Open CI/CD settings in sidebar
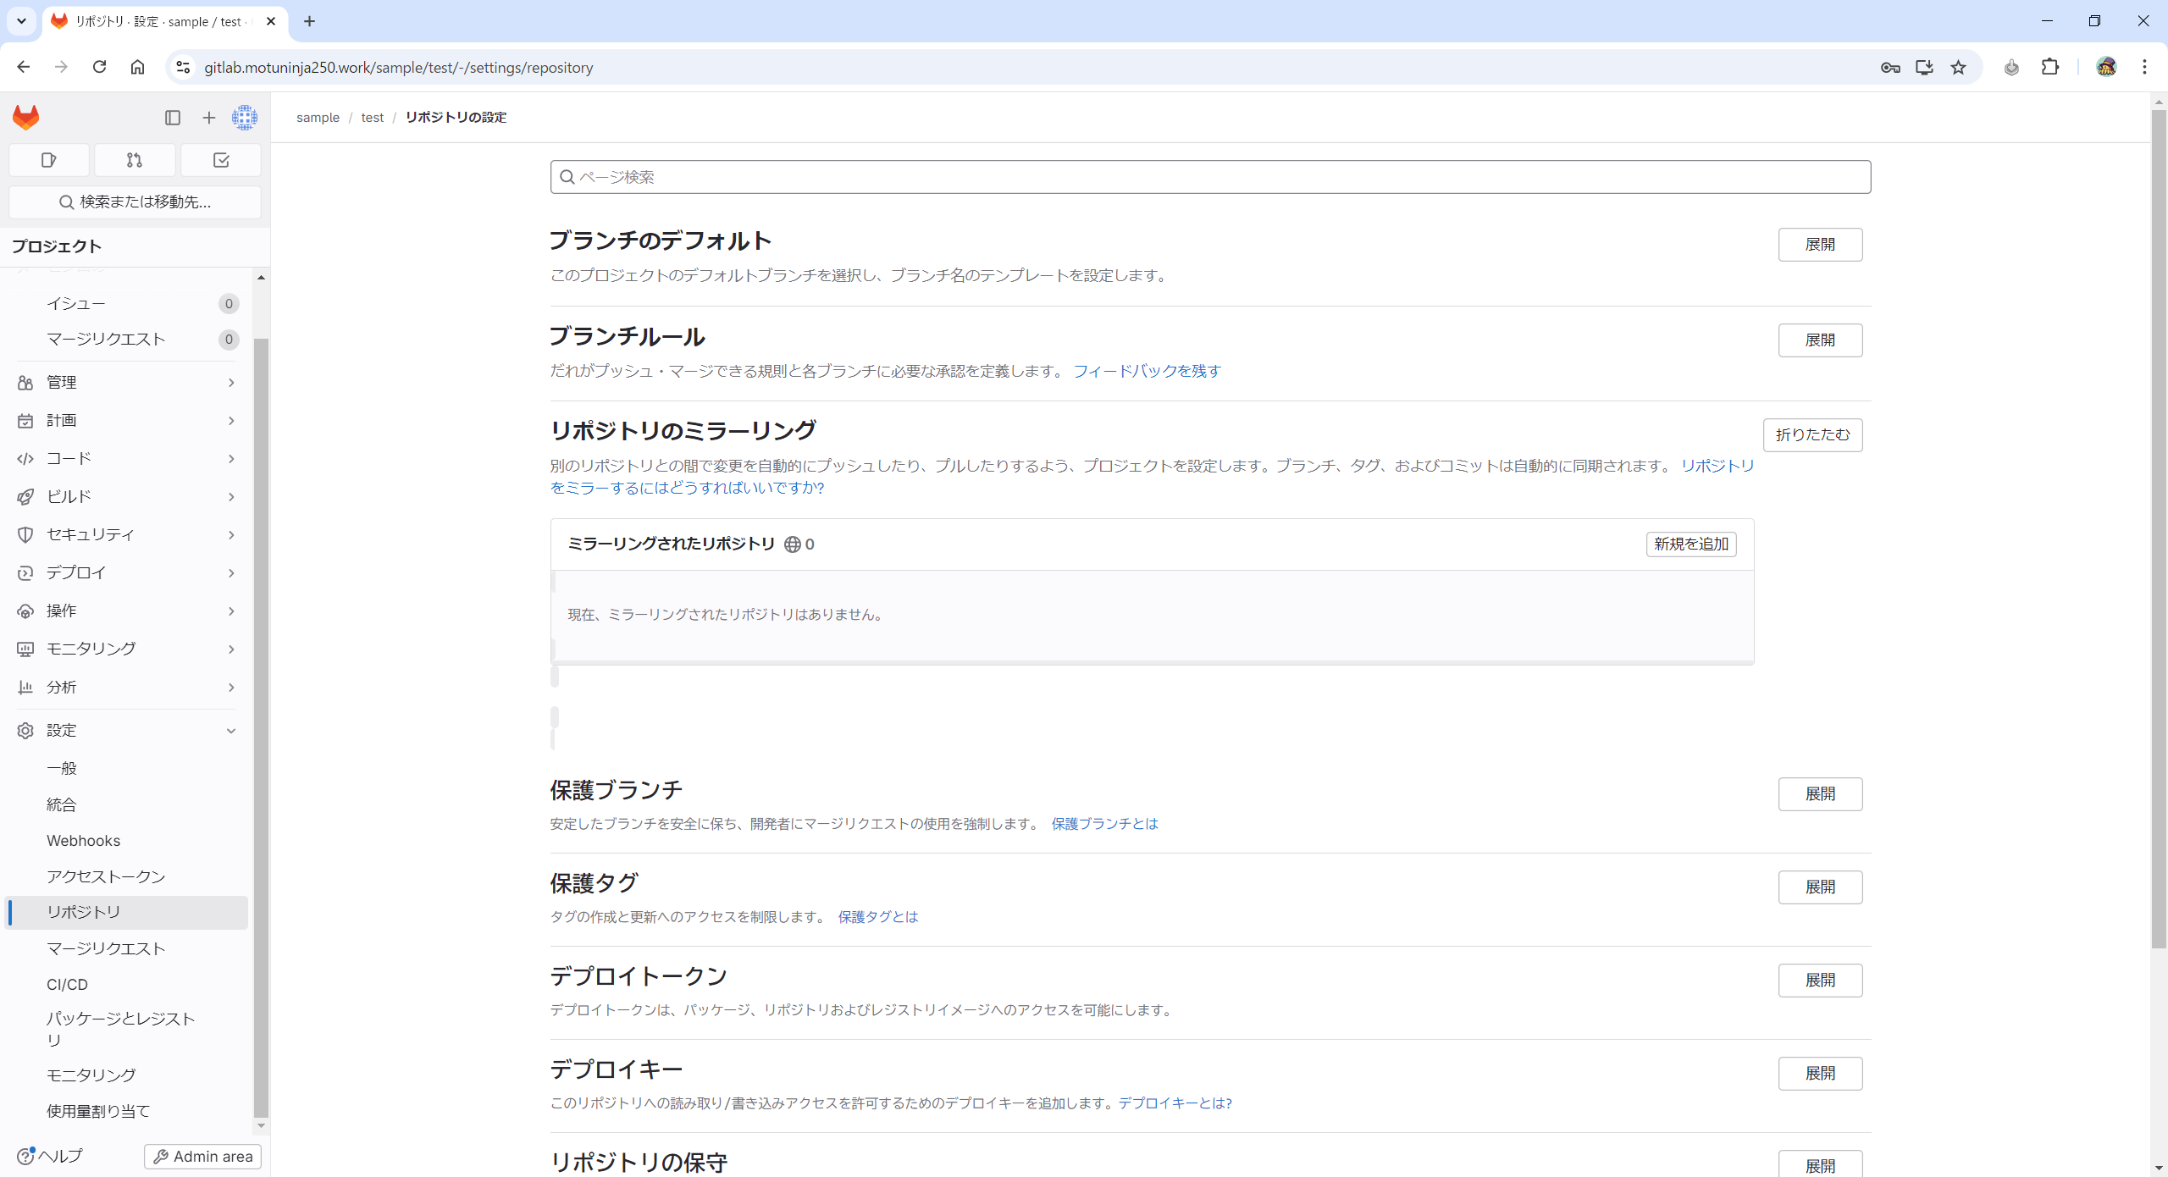This screenshot has width=2168, height=1177. (68, 985)
